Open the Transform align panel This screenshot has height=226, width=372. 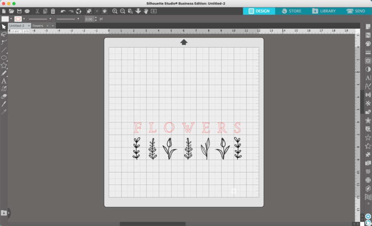[368, 95]
